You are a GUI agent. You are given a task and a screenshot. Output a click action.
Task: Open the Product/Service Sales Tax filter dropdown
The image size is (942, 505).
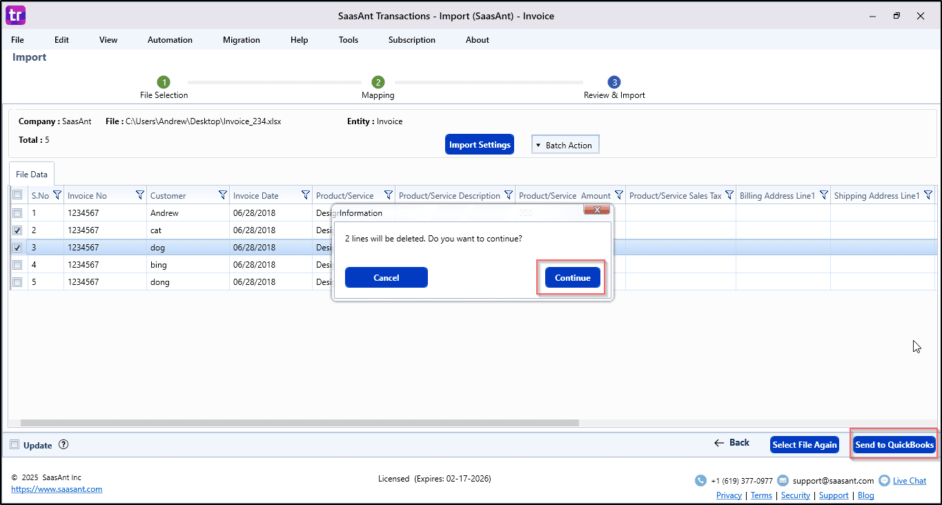(x=729, y=195)
